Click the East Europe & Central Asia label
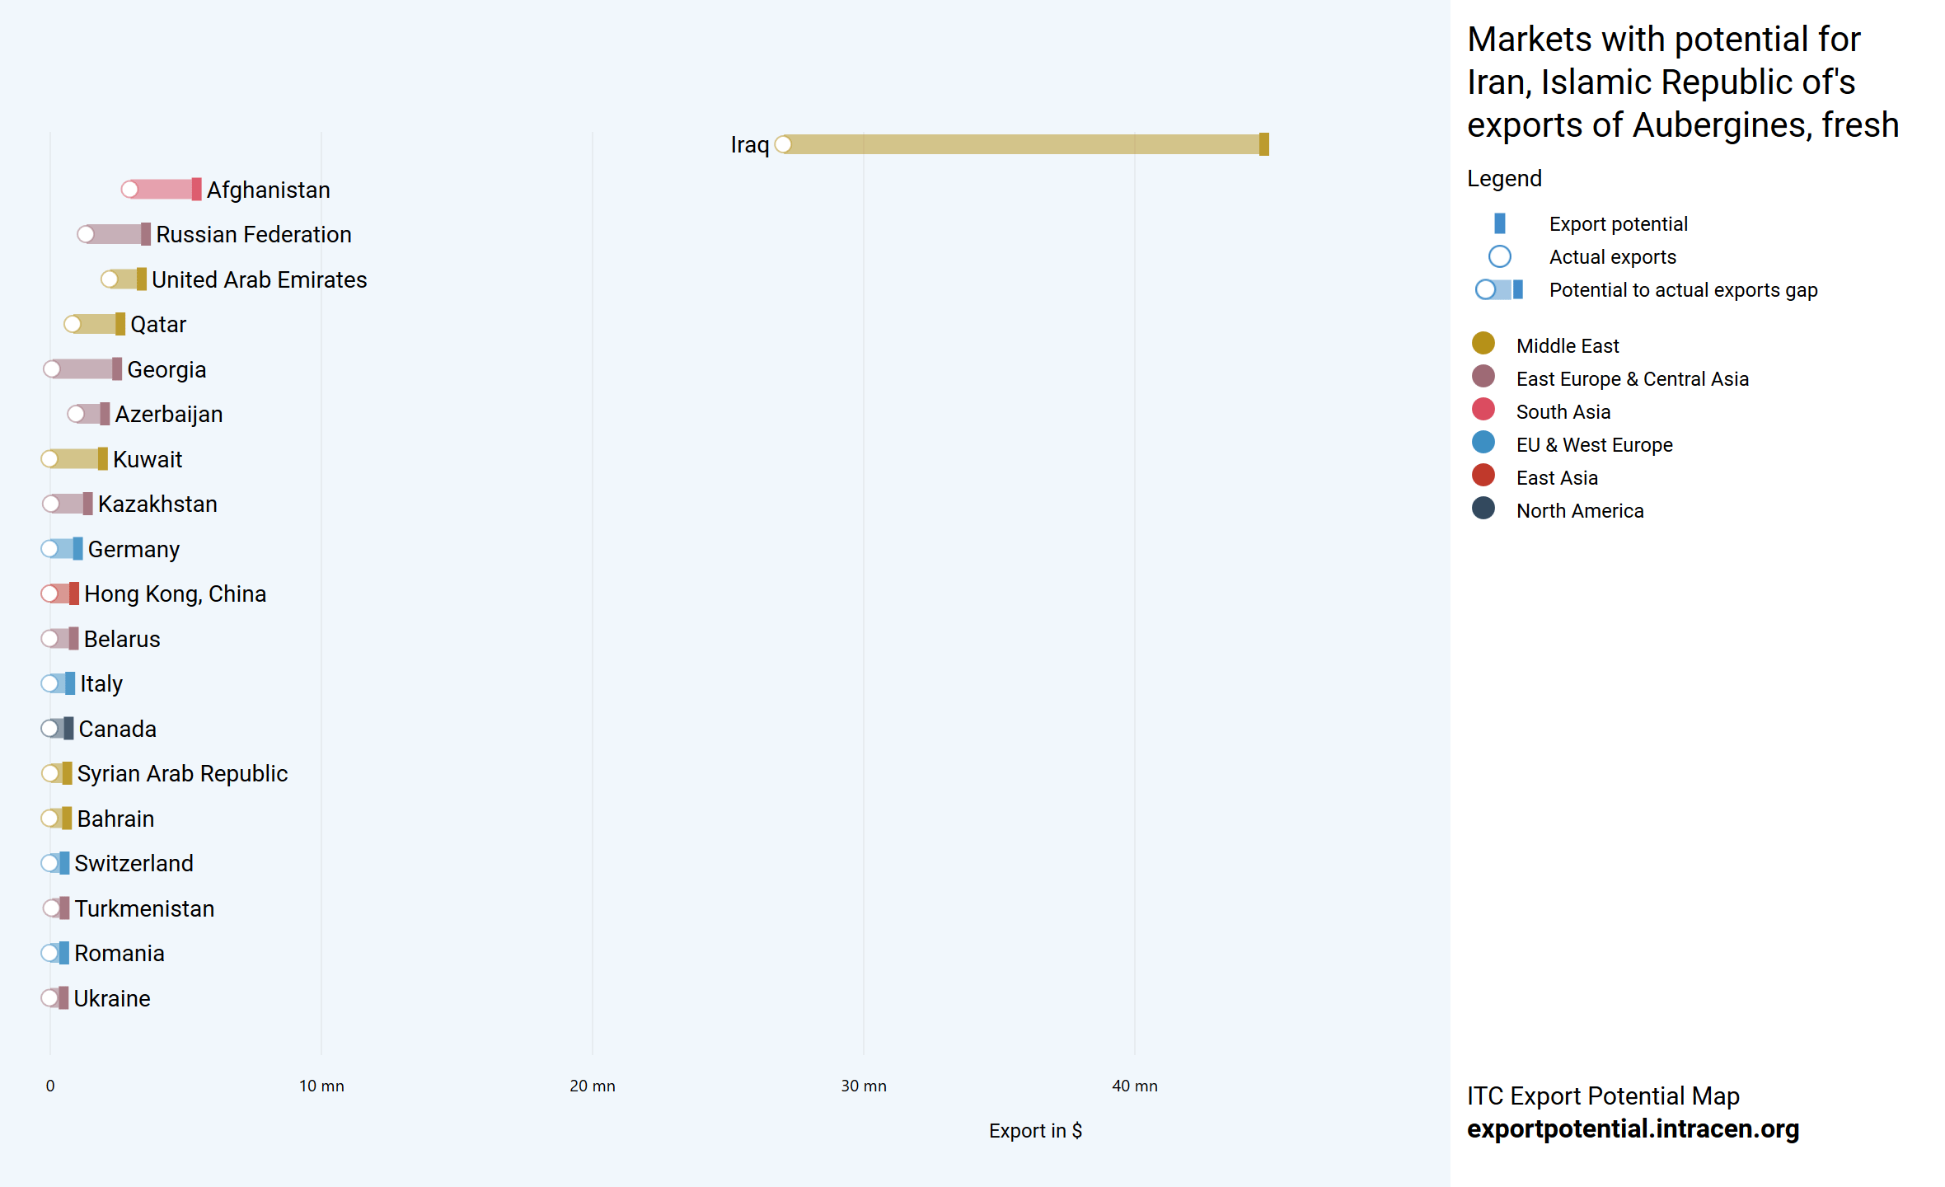This screenshot has width=1945, height=1187. (1632, 379)
